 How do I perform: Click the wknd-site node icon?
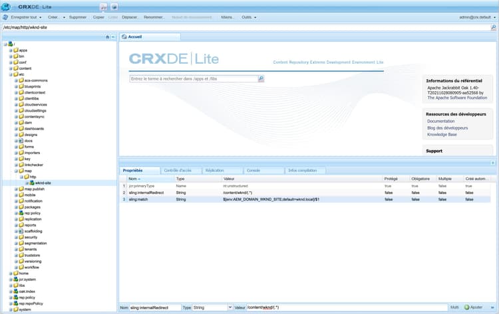click(32, 183)
